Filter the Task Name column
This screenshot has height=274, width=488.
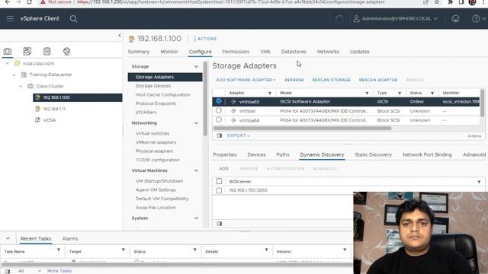pyautogui.click(x=58, y=250)
